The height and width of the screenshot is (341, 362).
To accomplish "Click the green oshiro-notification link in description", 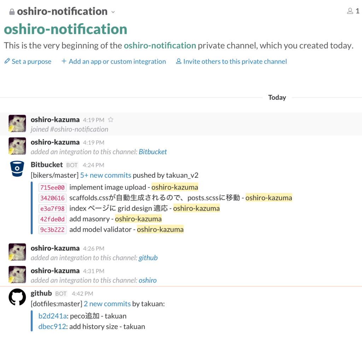I will [x=160, y=46].
